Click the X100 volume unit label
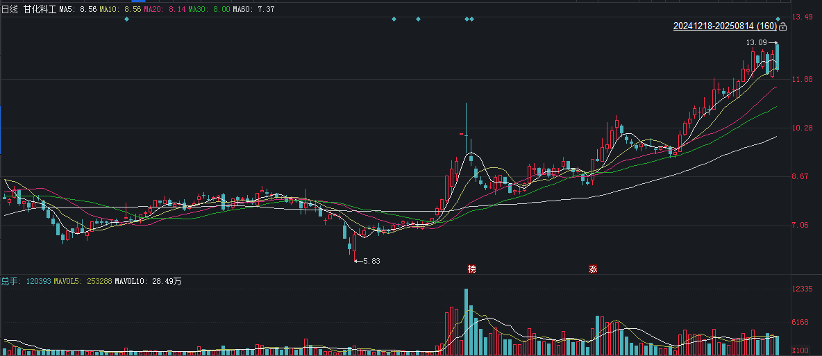822x356 pixels. point(800,350)
